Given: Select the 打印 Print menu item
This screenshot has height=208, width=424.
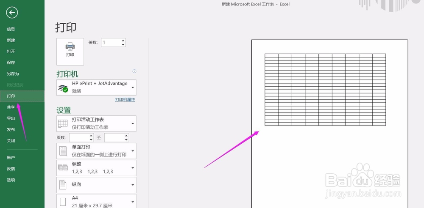Looking at the screenshot, I should 22,96.
